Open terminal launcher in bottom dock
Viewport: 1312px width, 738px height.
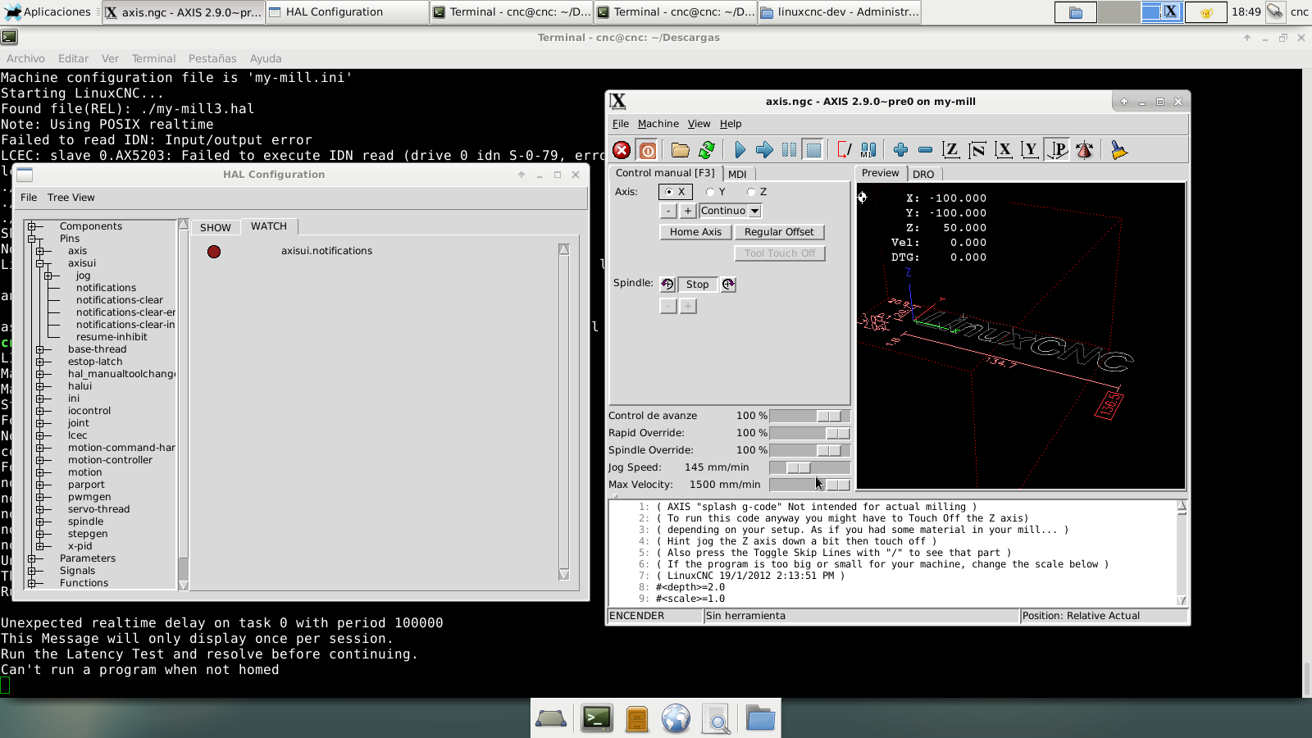click(x=596, y=719)
